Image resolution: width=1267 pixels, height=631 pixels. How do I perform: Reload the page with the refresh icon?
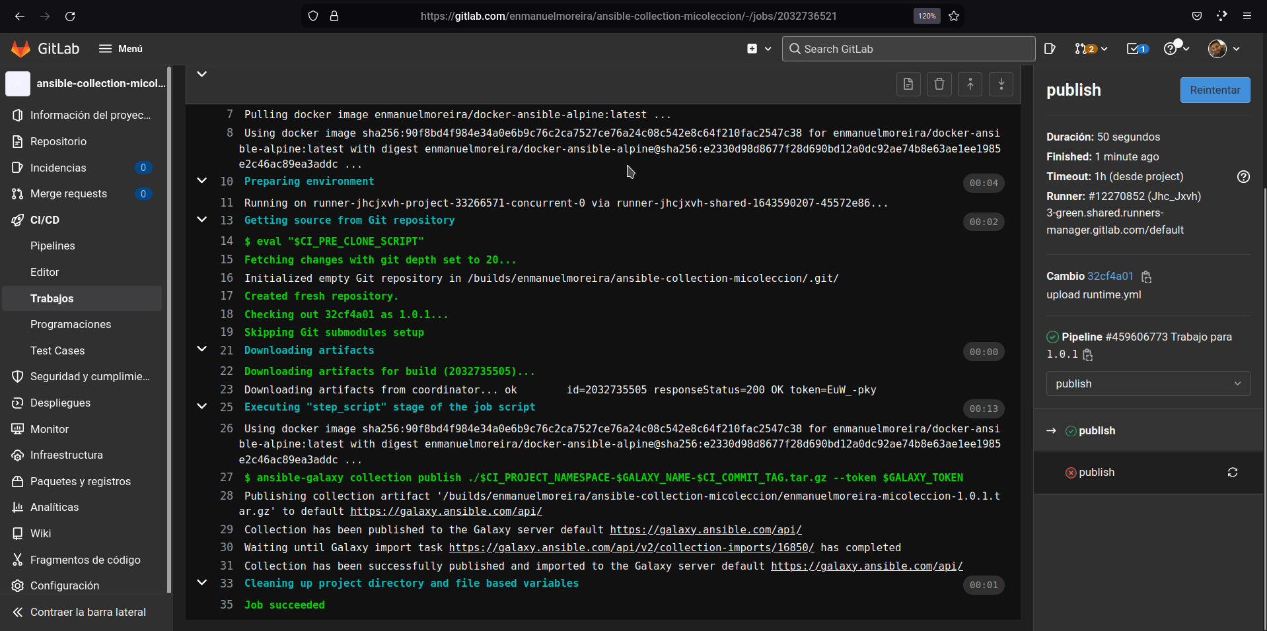(x=70, y=16)
